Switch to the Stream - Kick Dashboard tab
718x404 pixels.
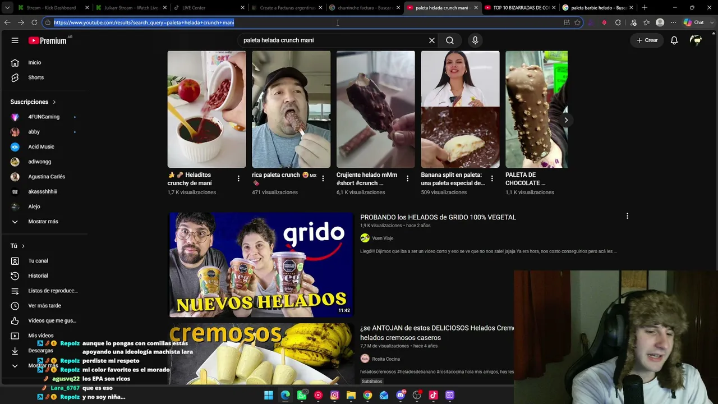(53, 8)
